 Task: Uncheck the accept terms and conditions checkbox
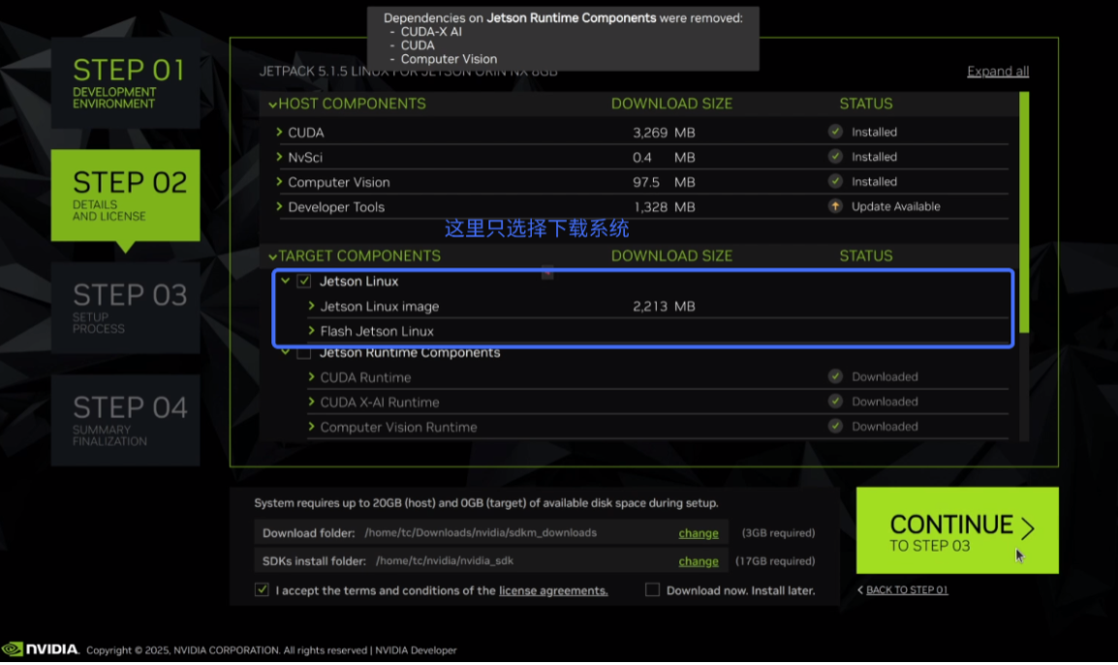click(x=262, y=589)
